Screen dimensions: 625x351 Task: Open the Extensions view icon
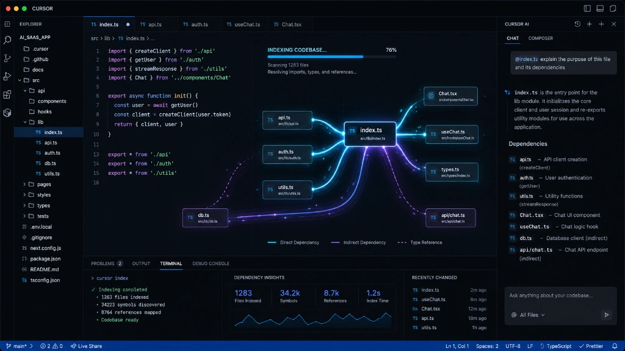click(x=7, y=94)
